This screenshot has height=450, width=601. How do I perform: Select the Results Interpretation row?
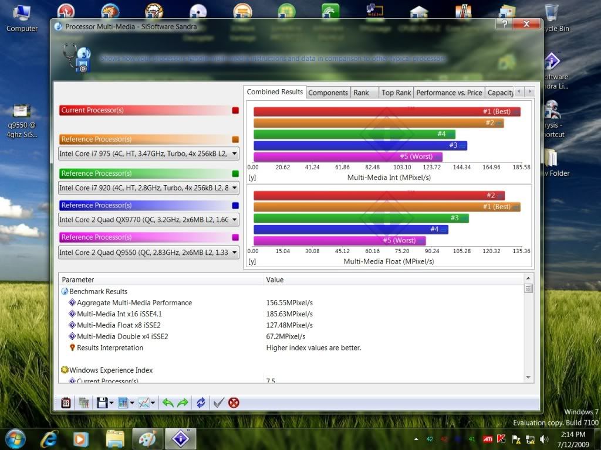pos(291,348)
